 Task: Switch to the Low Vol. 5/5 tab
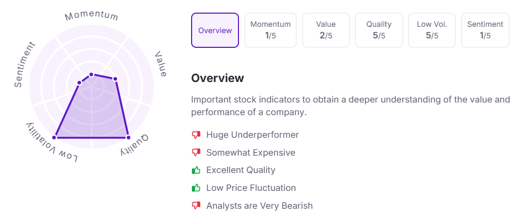coord(432,30)
